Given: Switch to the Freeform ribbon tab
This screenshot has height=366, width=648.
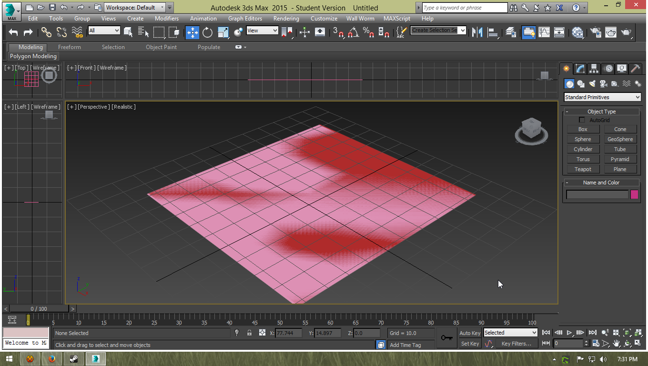Looking at the screenshot, I should click(69, 47).
